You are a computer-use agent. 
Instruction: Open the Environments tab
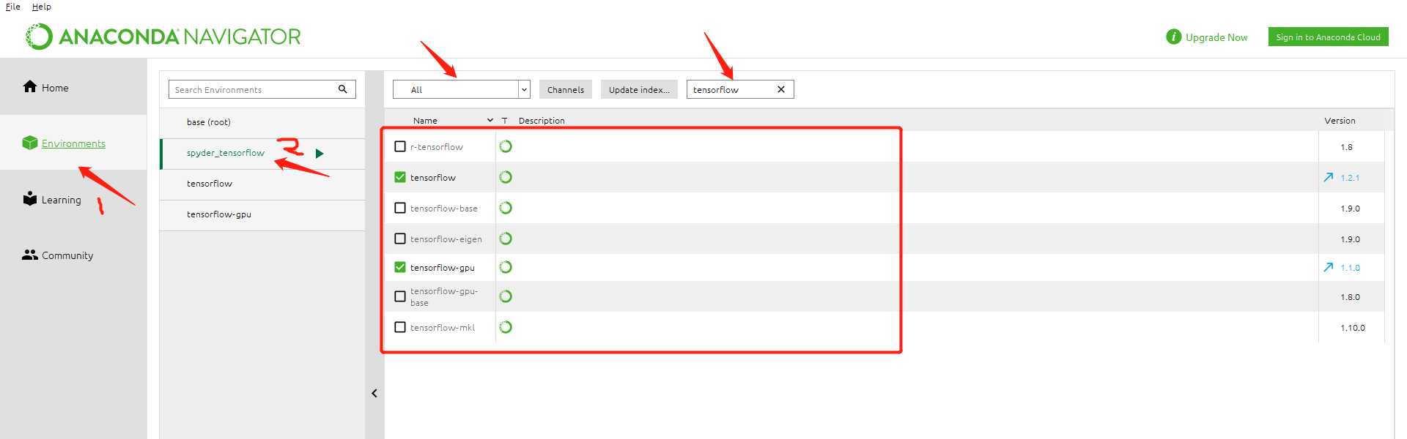(x=73, y=143)
